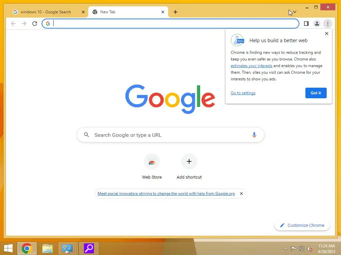Close the windows 10 Google Search tab
341x255 pixels.
coord(83,12)
